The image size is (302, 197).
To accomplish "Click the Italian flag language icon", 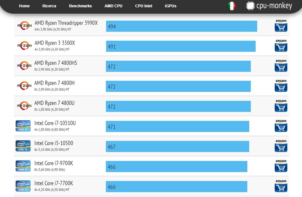I will (x=232, y=6).
